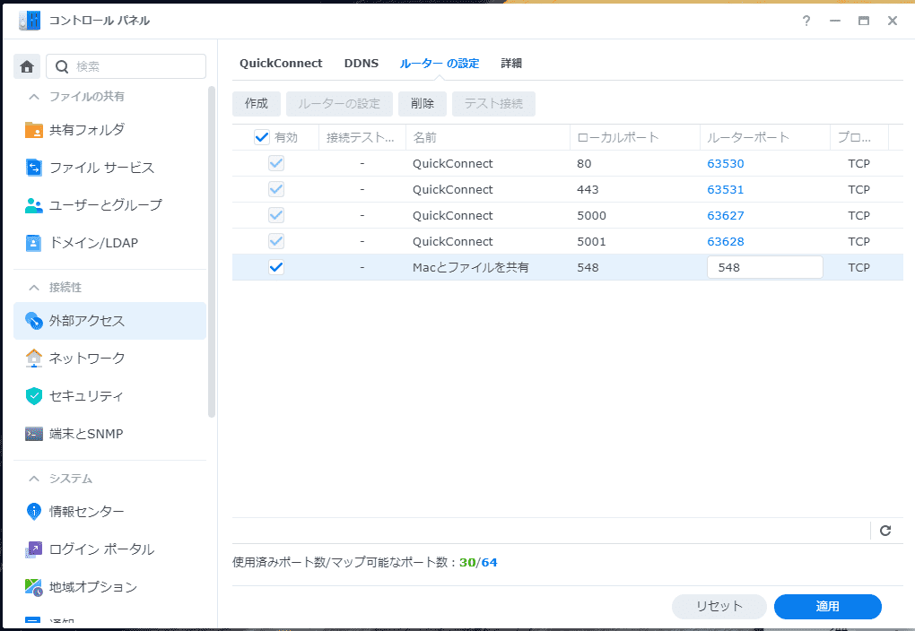Open the 共有フォルダ icon
This screenshot has height=631, width=915.
coord(34,129)
